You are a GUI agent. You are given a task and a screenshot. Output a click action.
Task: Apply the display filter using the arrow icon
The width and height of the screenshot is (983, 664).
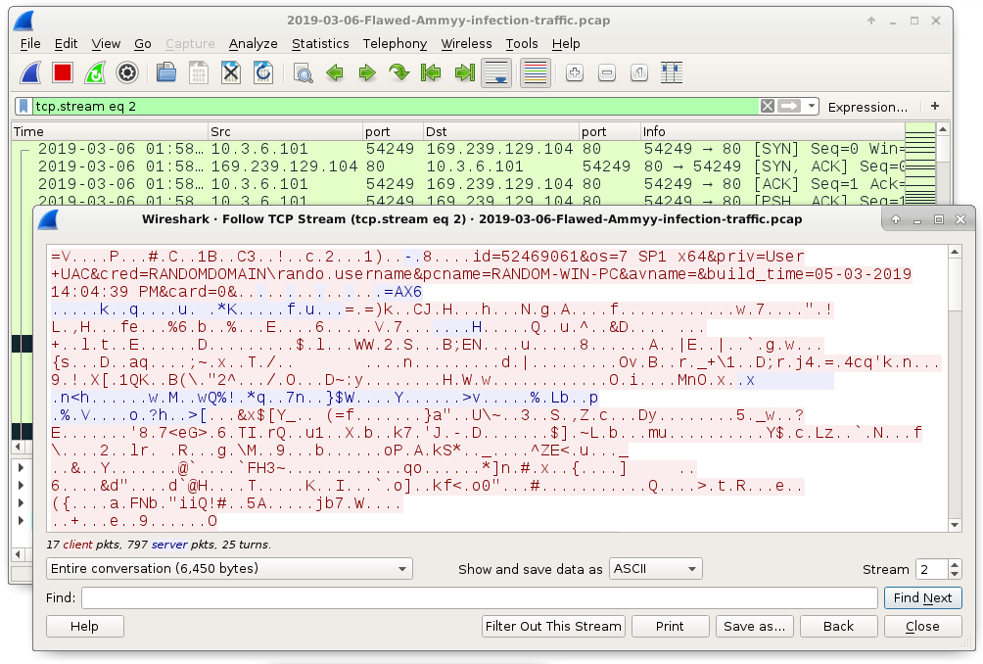tap(789, 106)
